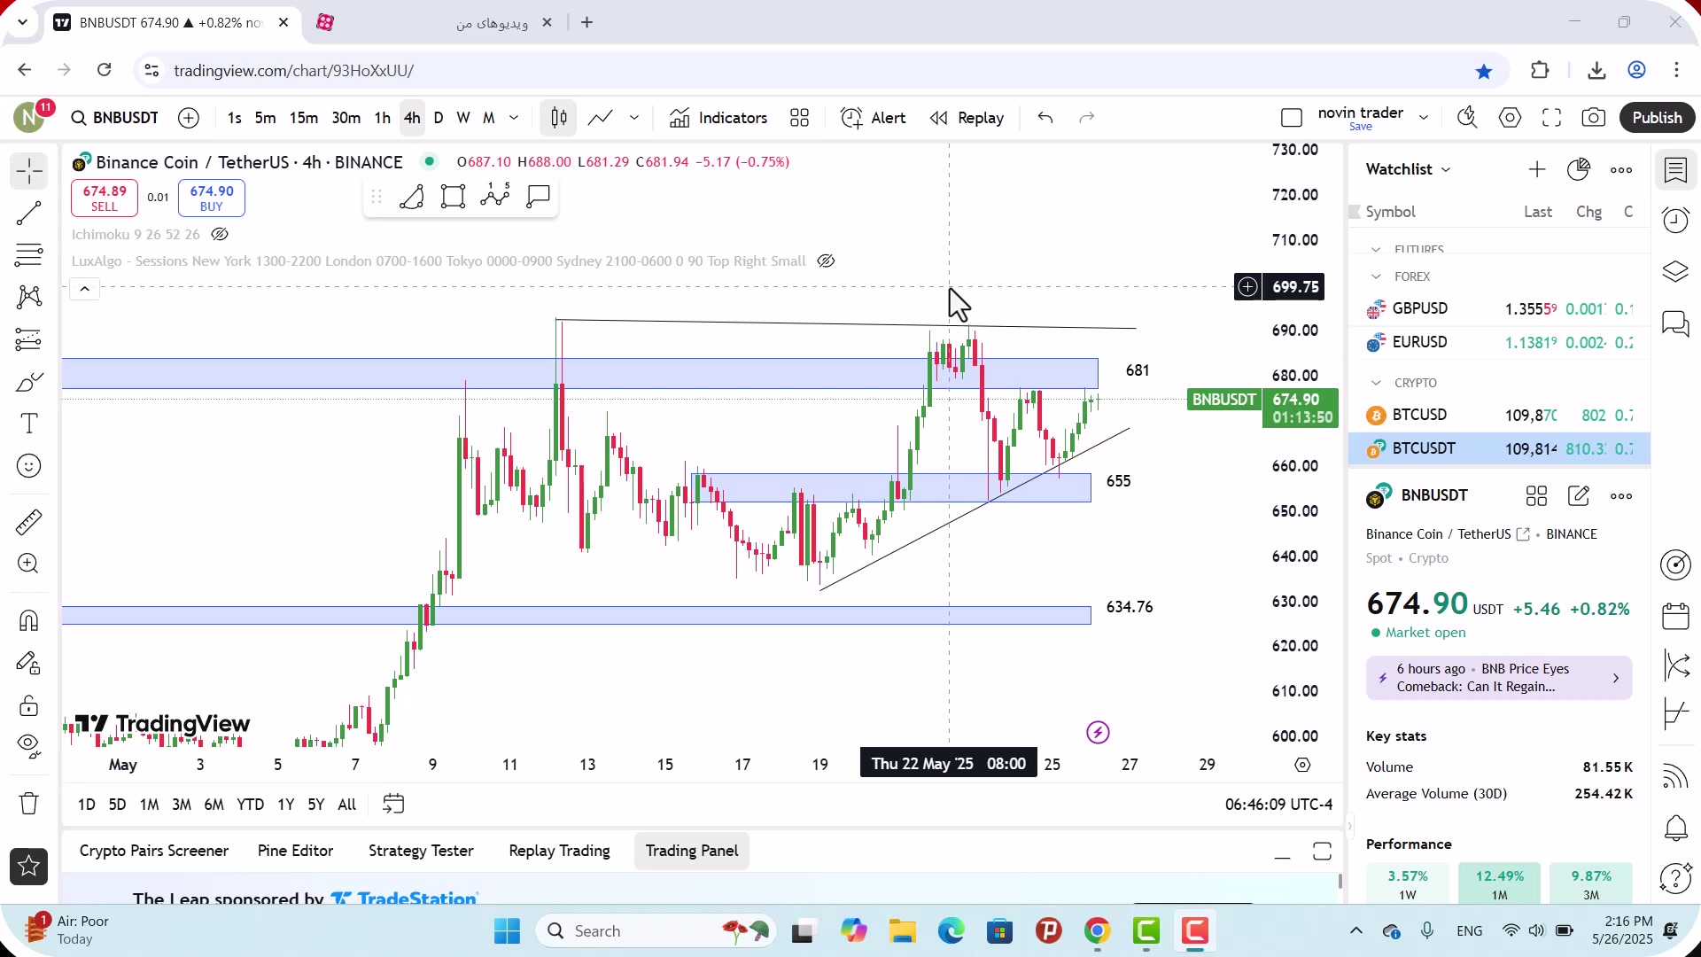Select the All date range

346,805
